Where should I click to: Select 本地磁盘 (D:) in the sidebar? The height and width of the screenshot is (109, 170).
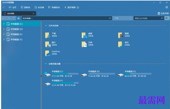[x=21, y=29]
